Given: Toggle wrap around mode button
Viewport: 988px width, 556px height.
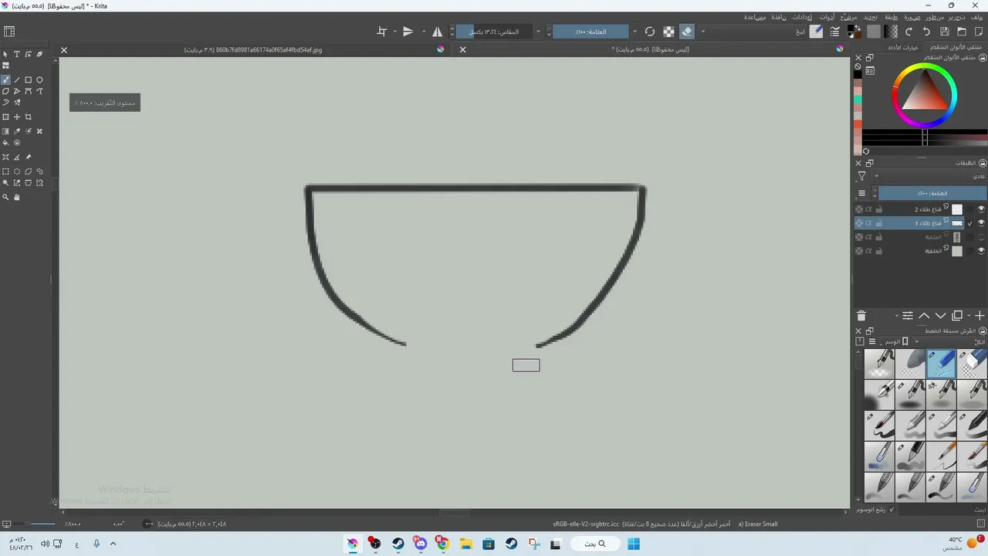Looking at the screenshot, I should click(381, 32).
